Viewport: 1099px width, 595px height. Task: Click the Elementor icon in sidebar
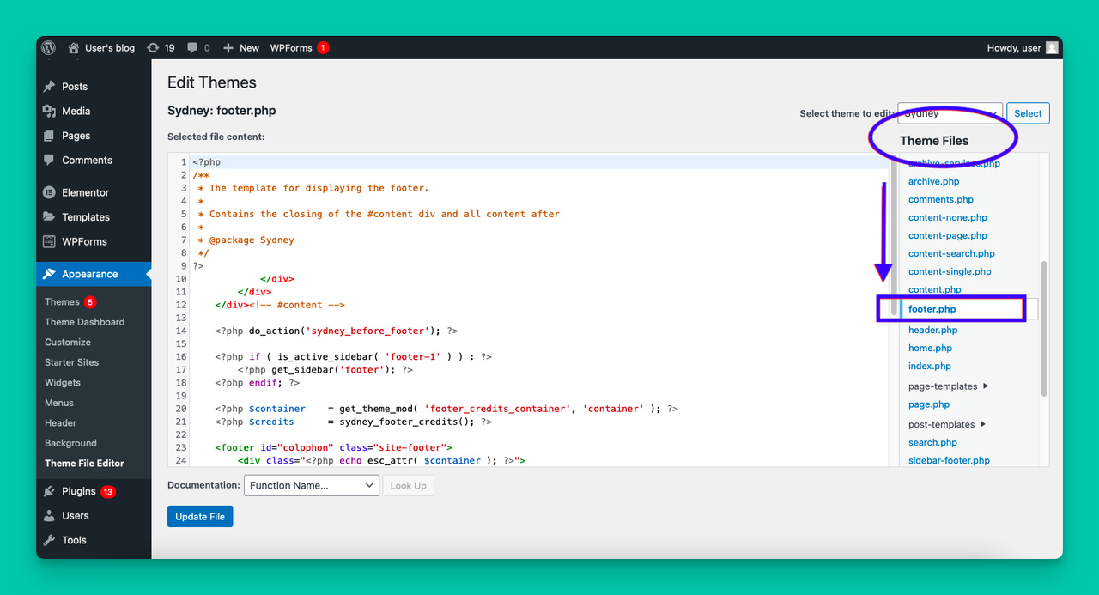pos(49,192)
